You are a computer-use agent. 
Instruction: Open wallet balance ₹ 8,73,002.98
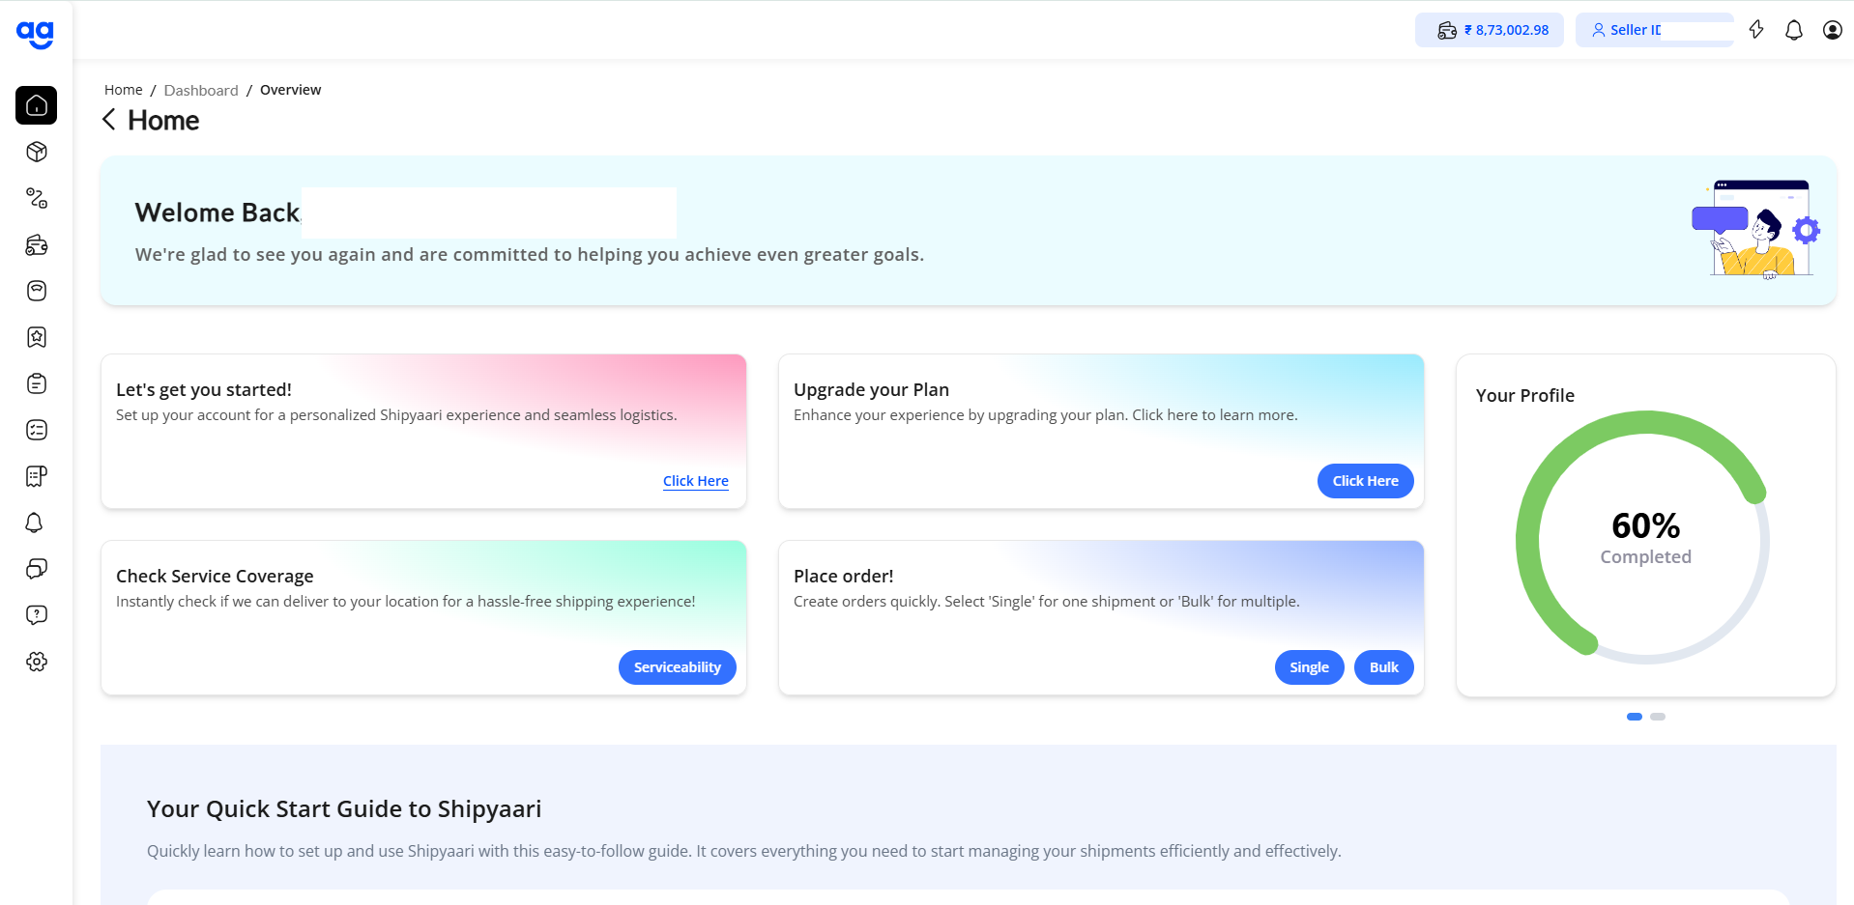tap(1490, 30)
